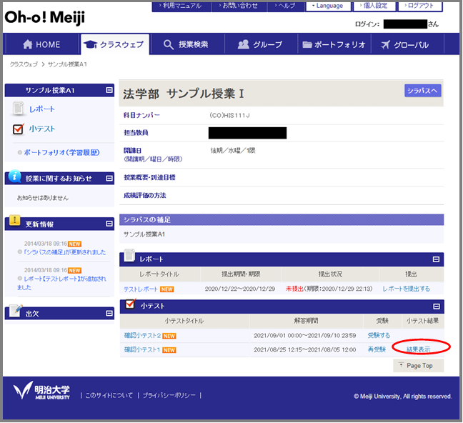Viewport: 463px width, 423px height.
Task: Collapse the 小テスト section in main area
Action: (436, 307)
